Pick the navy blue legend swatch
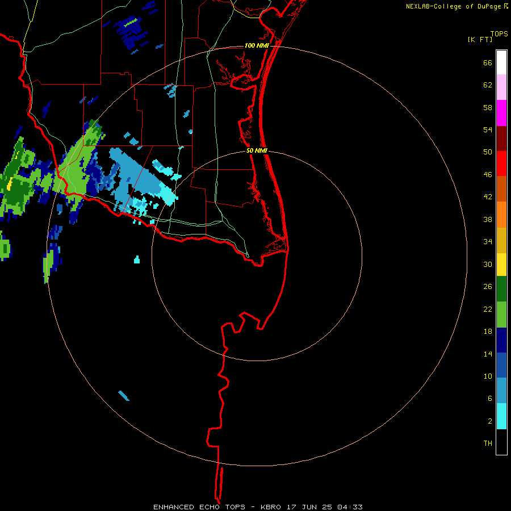The height and width of the screenshot is (511, 511). (501, 340)
